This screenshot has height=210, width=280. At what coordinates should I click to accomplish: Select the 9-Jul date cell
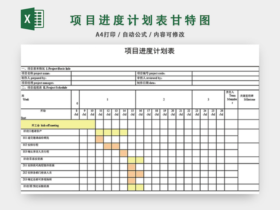point(84,114)
